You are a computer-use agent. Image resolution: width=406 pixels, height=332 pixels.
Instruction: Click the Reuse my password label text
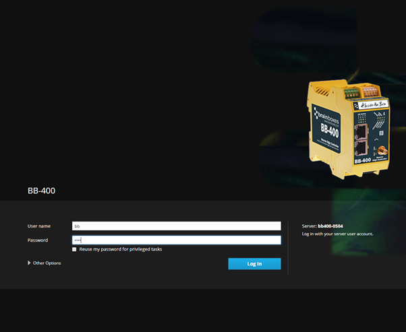click(121, 249)
